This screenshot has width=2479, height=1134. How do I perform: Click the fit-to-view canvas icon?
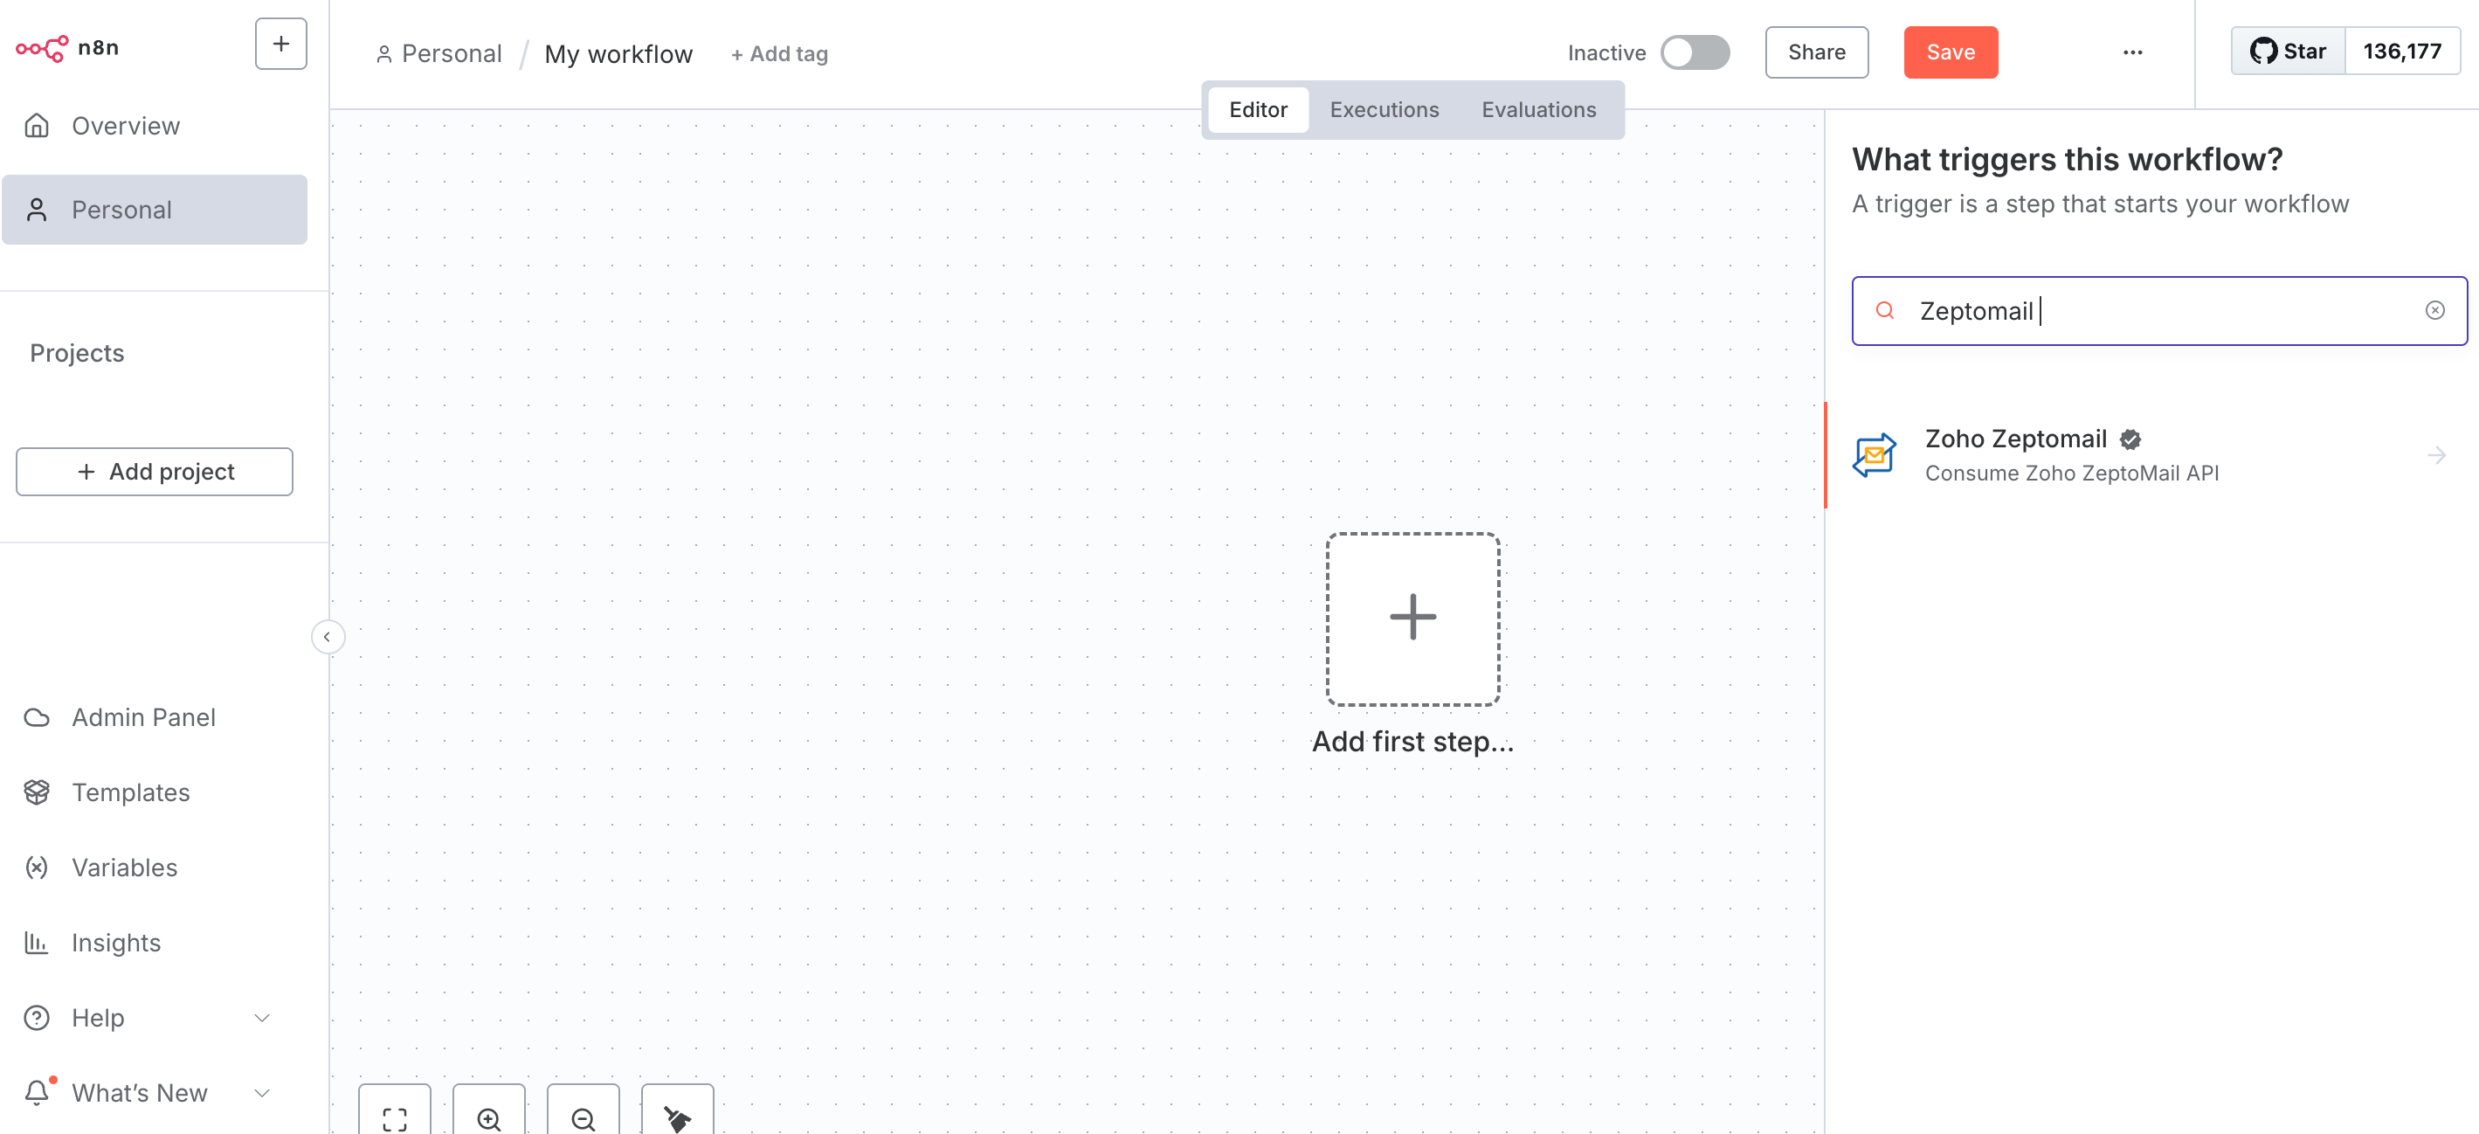point(395,1117)
